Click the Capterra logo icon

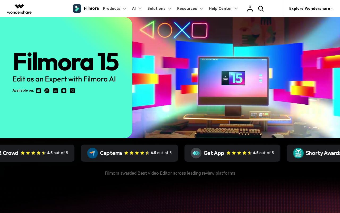click(92, 153)
